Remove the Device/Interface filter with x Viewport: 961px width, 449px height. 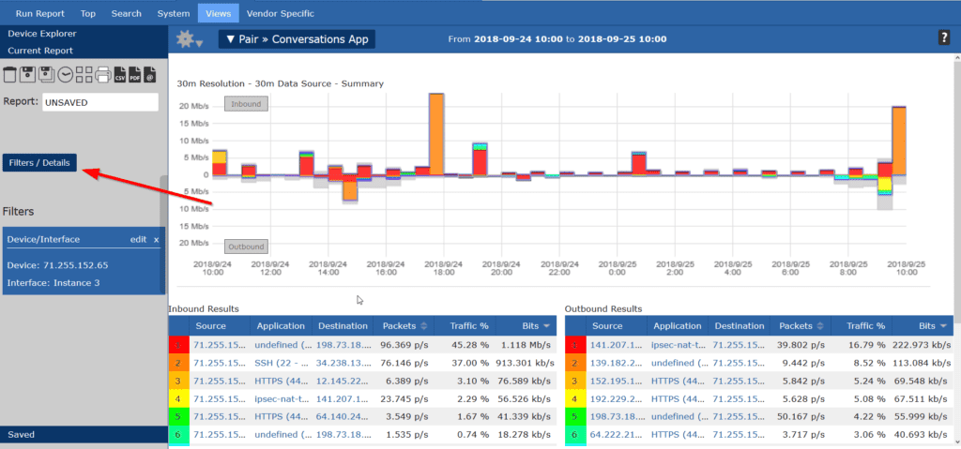[x=157, y=240]
